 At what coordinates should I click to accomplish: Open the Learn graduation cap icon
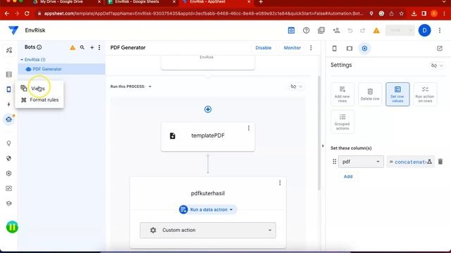[x=9, y=203]
